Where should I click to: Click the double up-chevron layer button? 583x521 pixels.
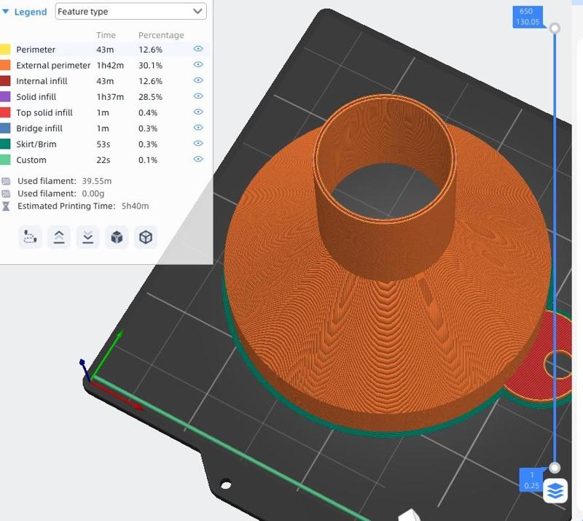pyautogui.click(x=59, y=237)
